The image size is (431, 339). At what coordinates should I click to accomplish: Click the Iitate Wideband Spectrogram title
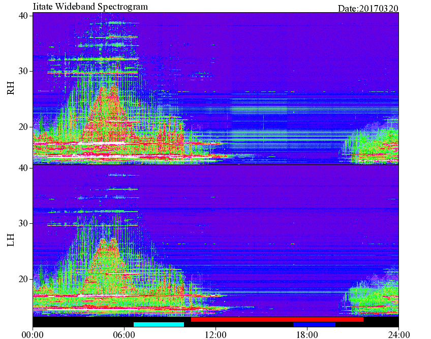pos(90,6)
